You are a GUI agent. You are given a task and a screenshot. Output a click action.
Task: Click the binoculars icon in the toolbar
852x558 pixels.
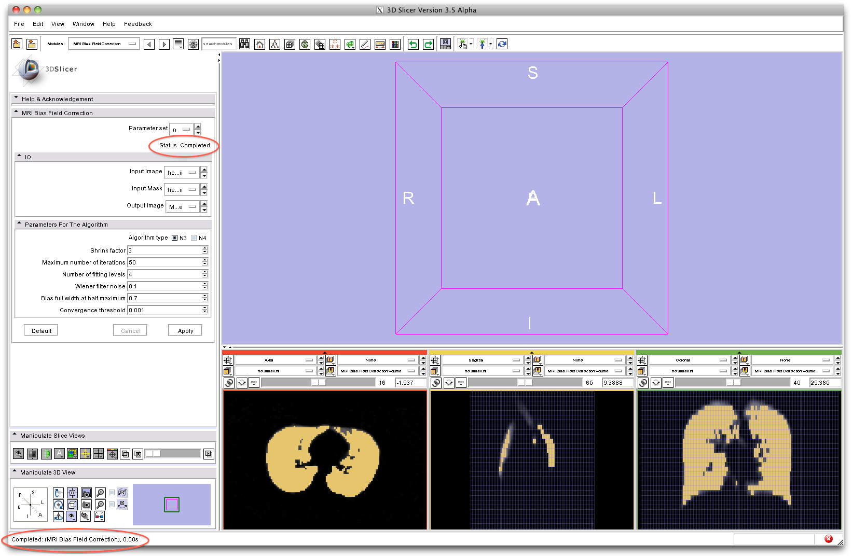(244, 45)
